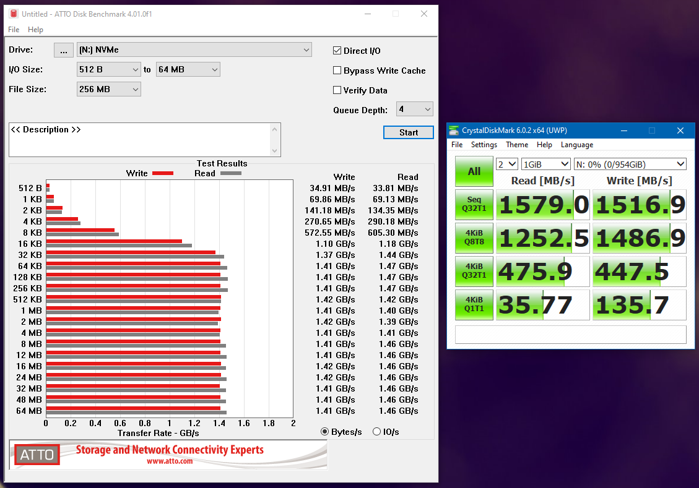This screenshot has height=488, width=699.
Task: Open the Settings menu in CrystalDiskMark
Action: [x=484, y=145]
